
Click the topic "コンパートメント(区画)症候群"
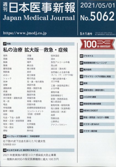(35, 112)
